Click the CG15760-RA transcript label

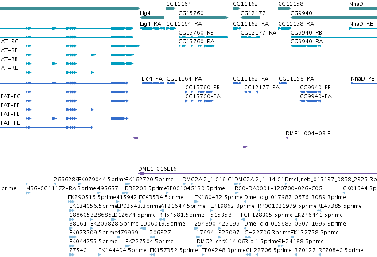(x=196, y=42)
